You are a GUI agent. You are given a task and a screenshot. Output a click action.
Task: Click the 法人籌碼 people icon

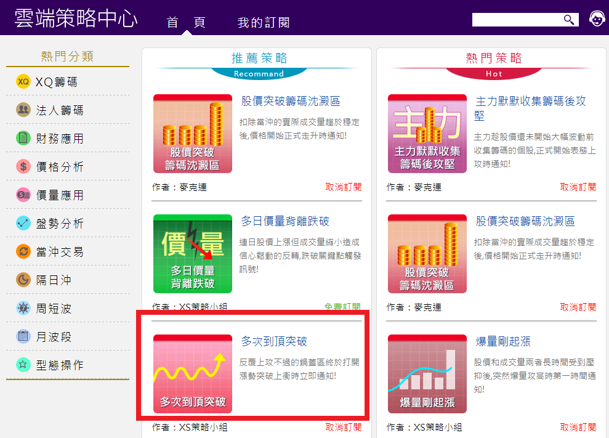(x=23, y=110)
